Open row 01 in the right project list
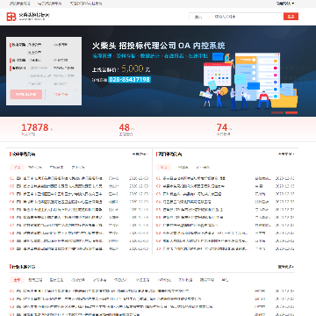 click(x=226, y=178)
